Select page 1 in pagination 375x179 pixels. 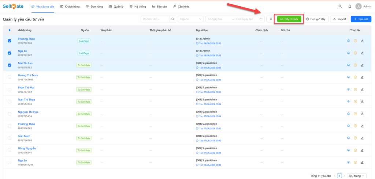[339, 176]
